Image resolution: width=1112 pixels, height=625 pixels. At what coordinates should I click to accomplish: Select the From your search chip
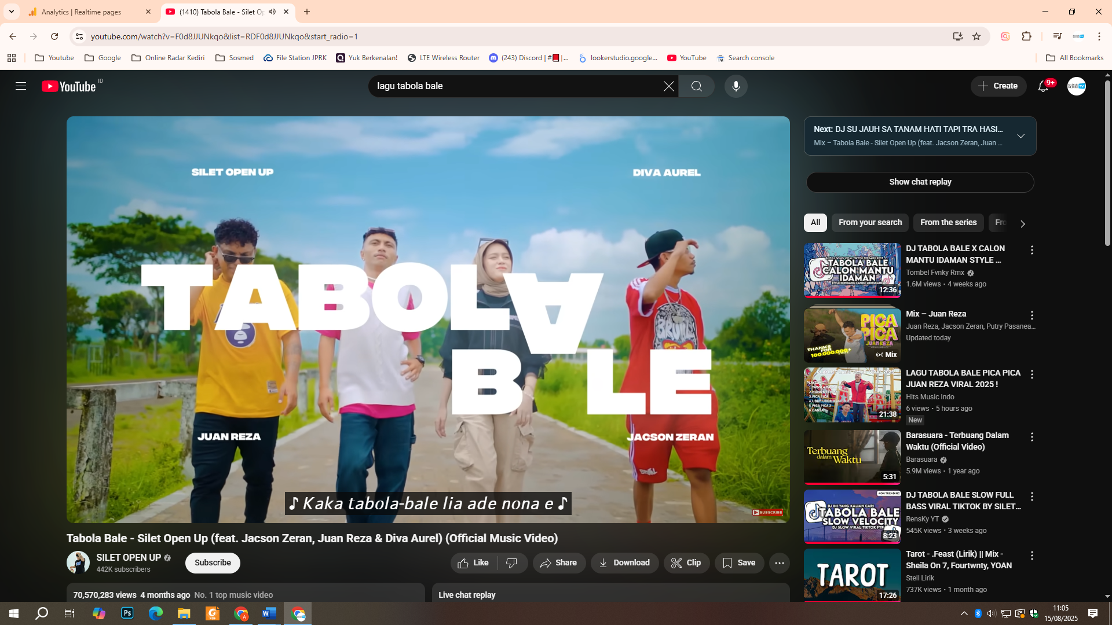tap(870, 223)
